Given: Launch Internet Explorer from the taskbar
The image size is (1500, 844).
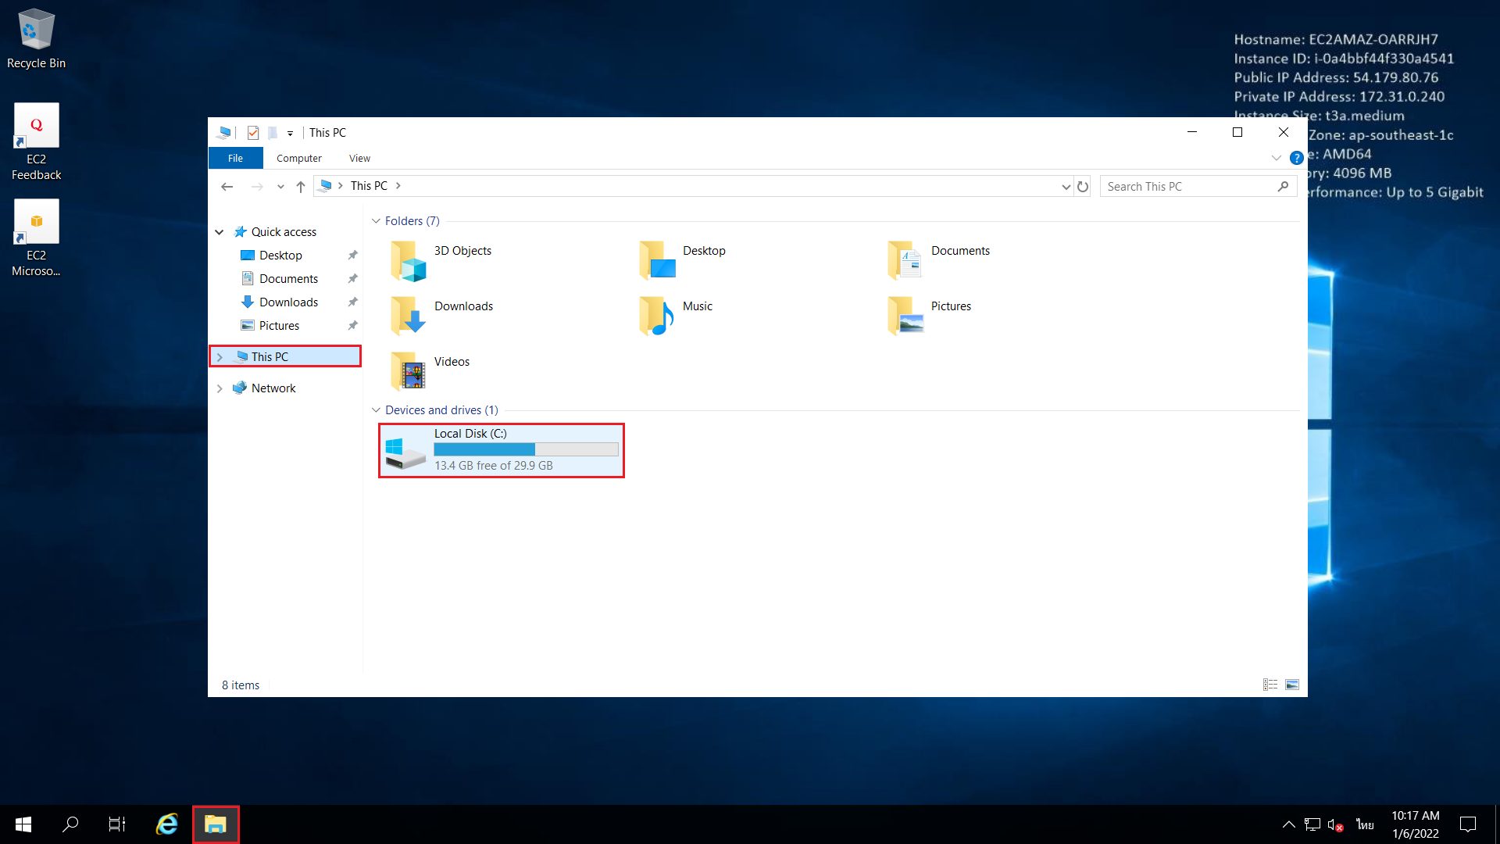Looking at the screenshot, I should [166, 824].
